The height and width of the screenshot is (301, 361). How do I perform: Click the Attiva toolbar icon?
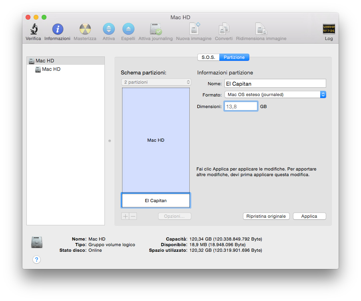108,29
